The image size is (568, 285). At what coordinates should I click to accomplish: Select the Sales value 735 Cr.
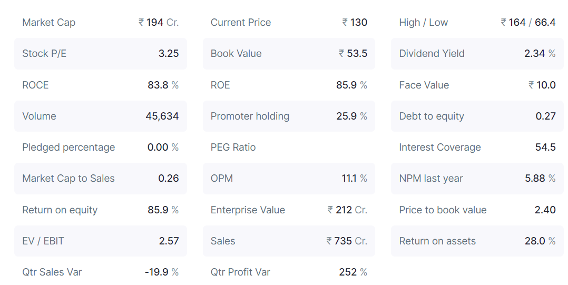pos(347,241)
